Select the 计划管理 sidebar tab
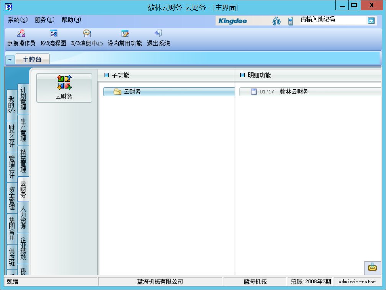Viewport: 386px width, 290px height. tap(23, 99)
